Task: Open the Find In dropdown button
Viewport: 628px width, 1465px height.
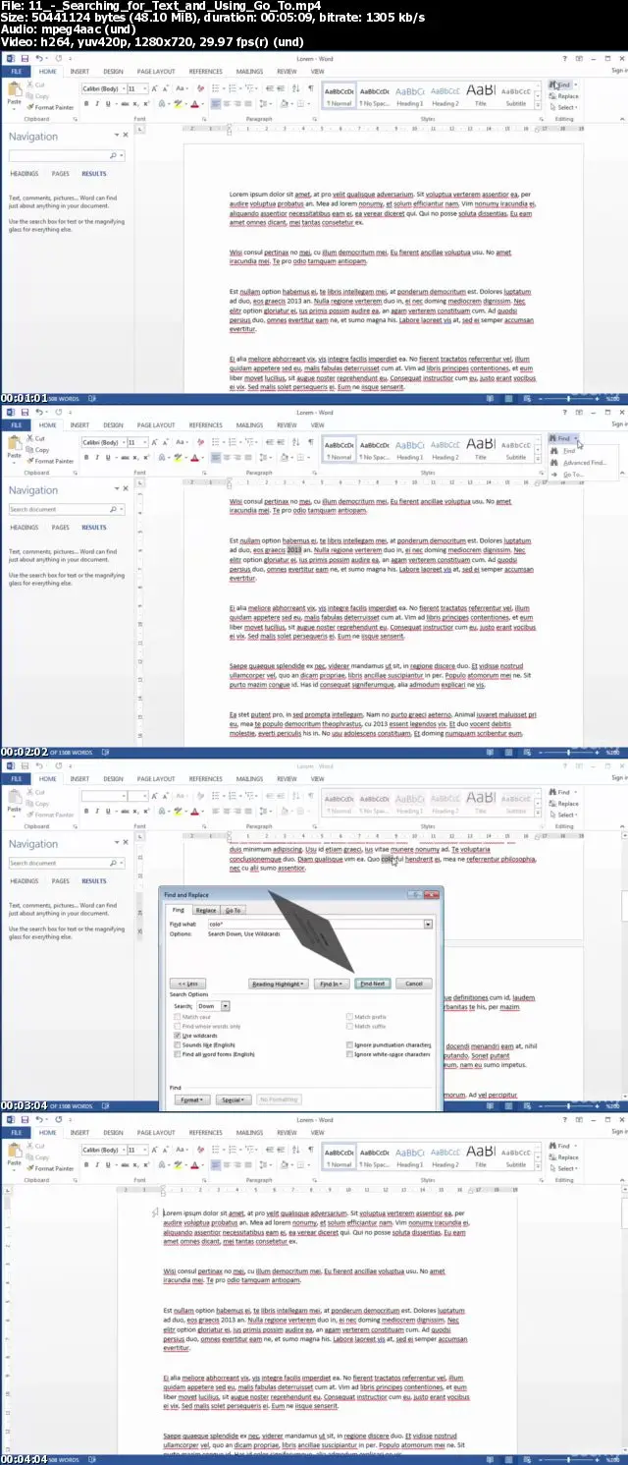Action: click(x=331, y=984)
